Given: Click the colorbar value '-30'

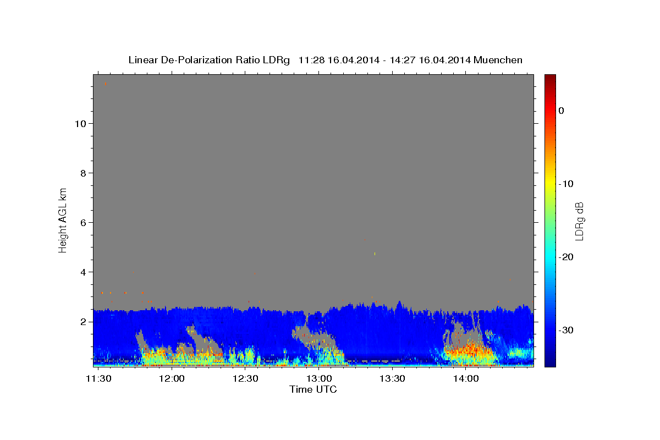Looking at the screenshot, I should [565, 330].
